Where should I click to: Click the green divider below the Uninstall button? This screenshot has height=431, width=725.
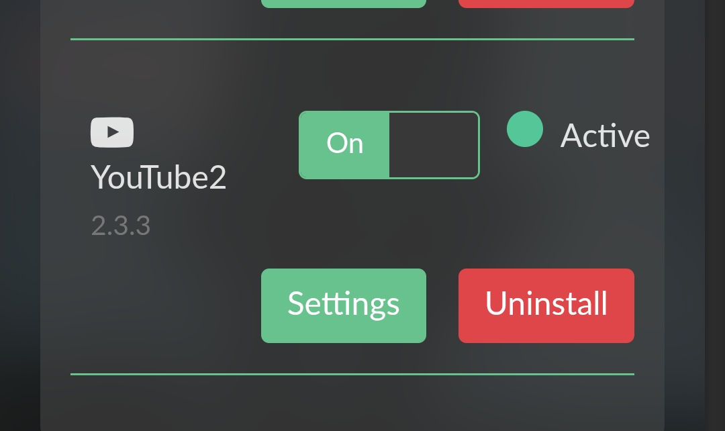click(x=352, y=374)
